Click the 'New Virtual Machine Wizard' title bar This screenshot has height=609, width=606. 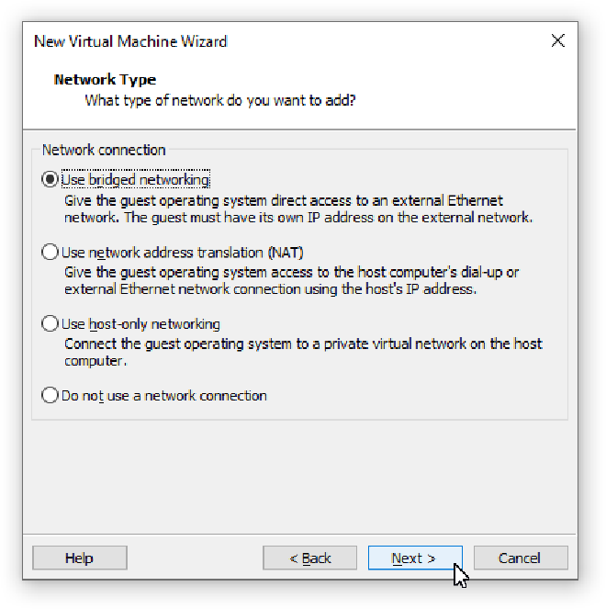coord(130,41)
